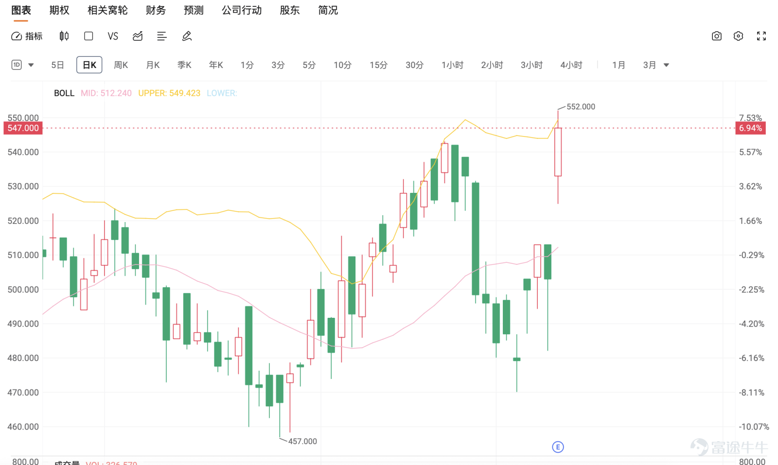This screenshot has height=465, width=778.
Task: Select the 15分 interval
Action: (378, 65)
